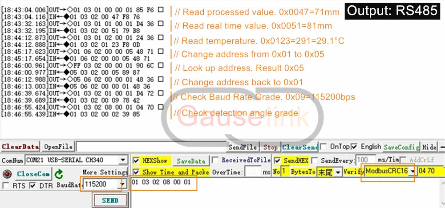
Task: Click log line timestamped 18:43:32.163
Action: click(82, 24)
